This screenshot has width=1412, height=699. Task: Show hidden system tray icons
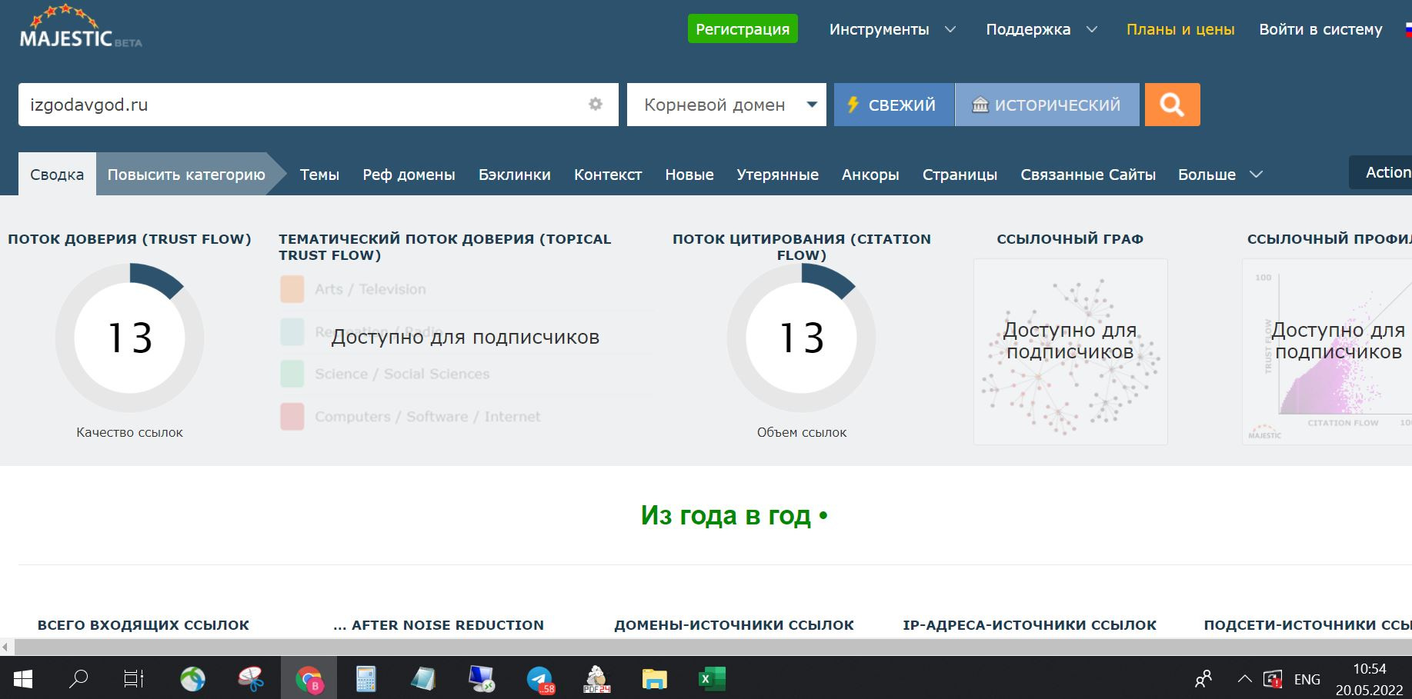coord(1244,679)
